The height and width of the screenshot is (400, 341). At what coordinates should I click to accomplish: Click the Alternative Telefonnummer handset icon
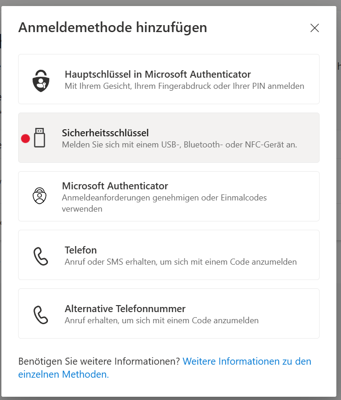(40, 314)
